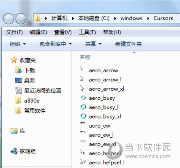Image resolution: width=180 pixels, height=168 pixels.
Task: Click the 家庭组 homegroup icon
Action: tap(14, 151)
